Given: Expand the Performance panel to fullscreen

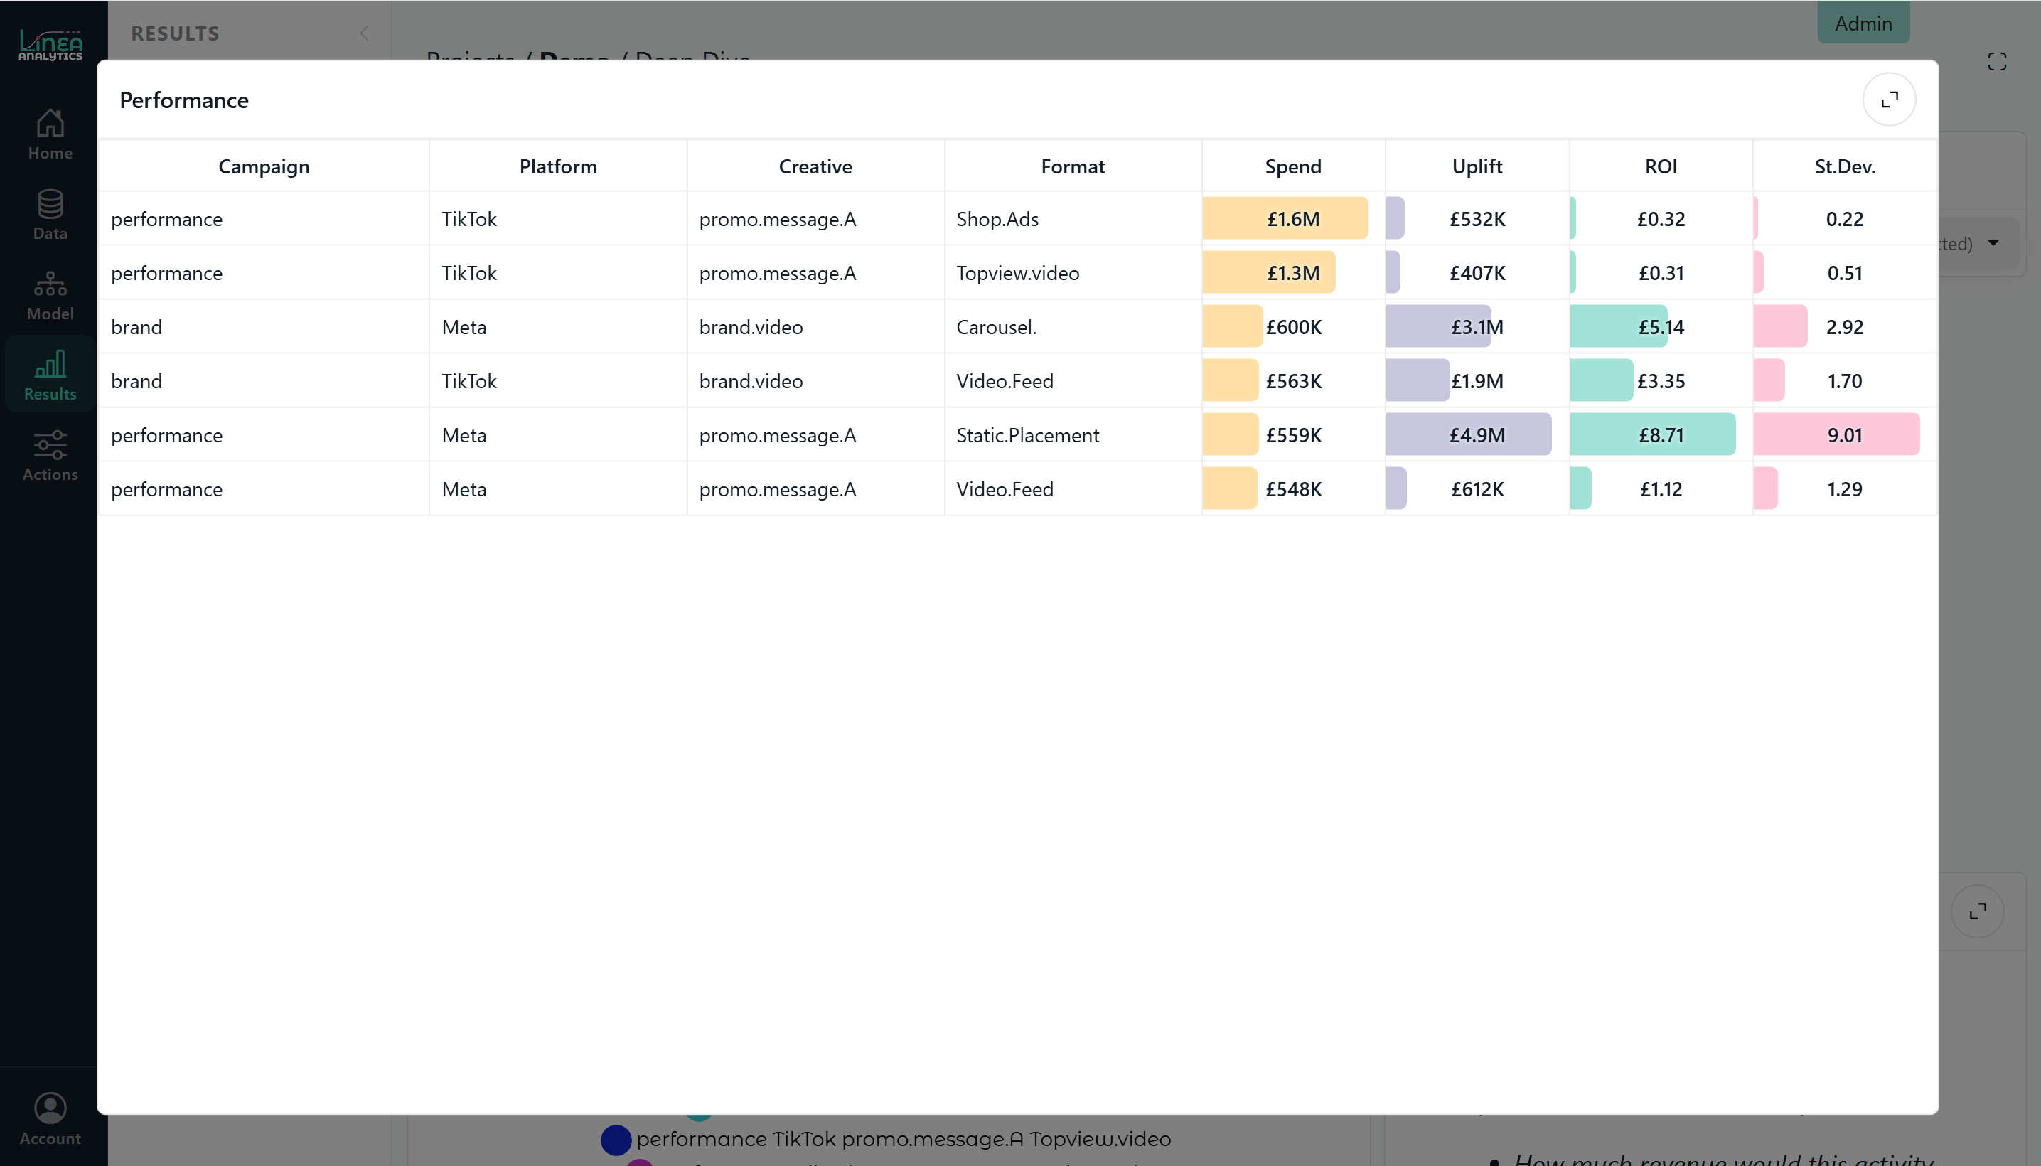Looking at the screenshot, I should click(x=1888, y=99).
